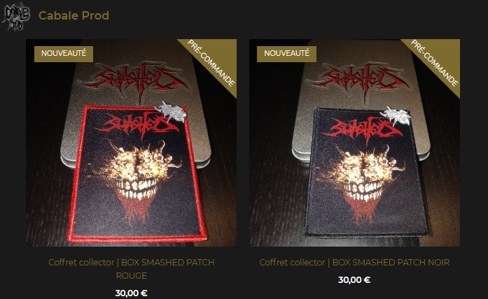Click NOUVEAUTÉ badge on red patch product
This screenshot has width=488, height=299.
(64, 54)
